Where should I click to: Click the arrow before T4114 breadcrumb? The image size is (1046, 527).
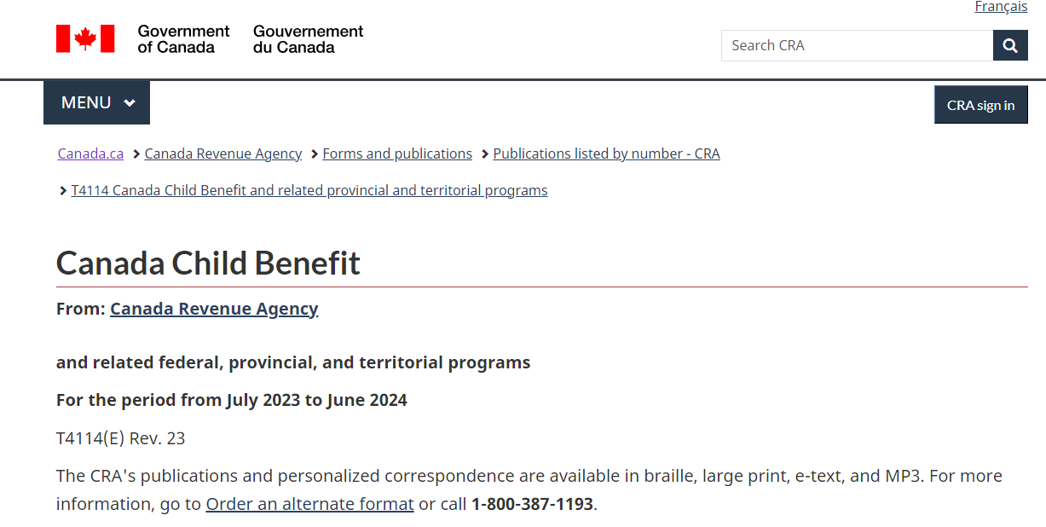coord(63,191)
